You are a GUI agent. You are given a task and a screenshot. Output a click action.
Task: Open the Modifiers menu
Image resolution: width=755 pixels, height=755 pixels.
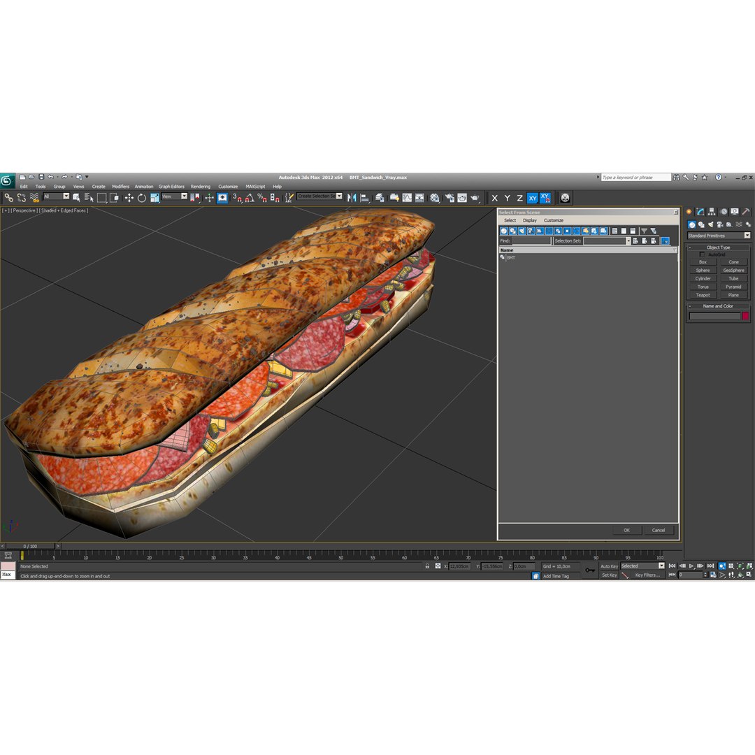pos(120,187)
